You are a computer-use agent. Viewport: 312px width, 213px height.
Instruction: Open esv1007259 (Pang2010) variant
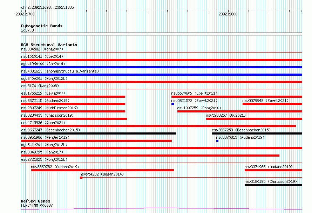pyautogui.click(x=199, y=108)
